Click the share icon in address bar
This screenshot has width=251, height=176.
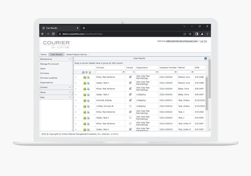pos(185,34)
